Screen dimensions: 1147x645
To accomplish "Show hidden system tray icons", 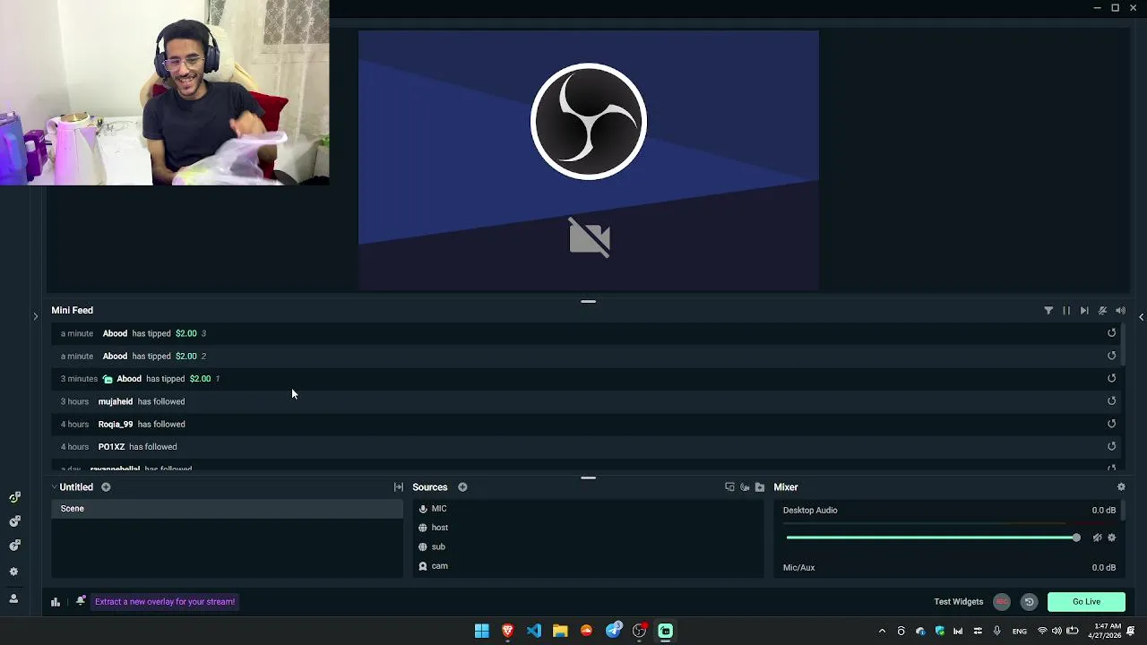I will click(x=882, y=631).
